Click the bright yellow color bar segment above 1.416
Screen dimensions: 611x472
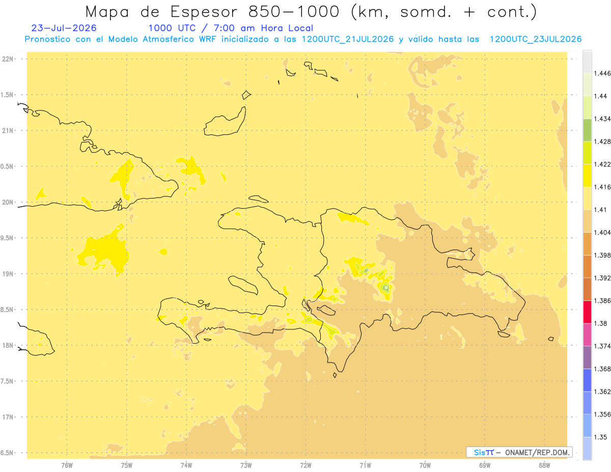tap(587, 176)
